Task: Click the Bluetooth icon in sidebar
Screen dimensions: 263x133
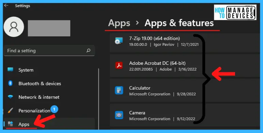Action: point(11,83)
